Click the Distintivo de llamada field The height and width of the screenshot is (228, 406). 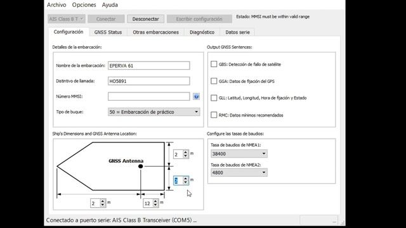point(149,81)
